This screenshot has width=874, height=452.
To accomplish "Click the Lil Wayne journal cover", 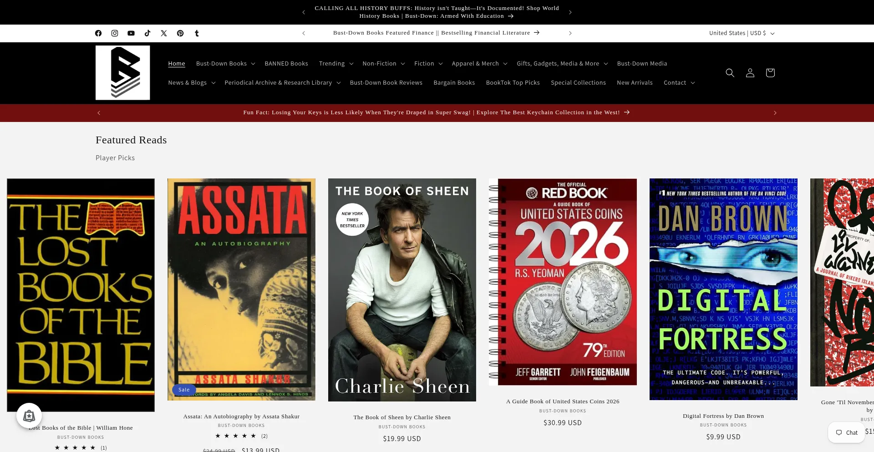I will [x=842, y=282].
